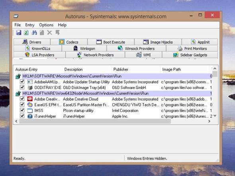Switch to the Winlogon tab
Screen dimensions: 235x176
click(84, 49)
